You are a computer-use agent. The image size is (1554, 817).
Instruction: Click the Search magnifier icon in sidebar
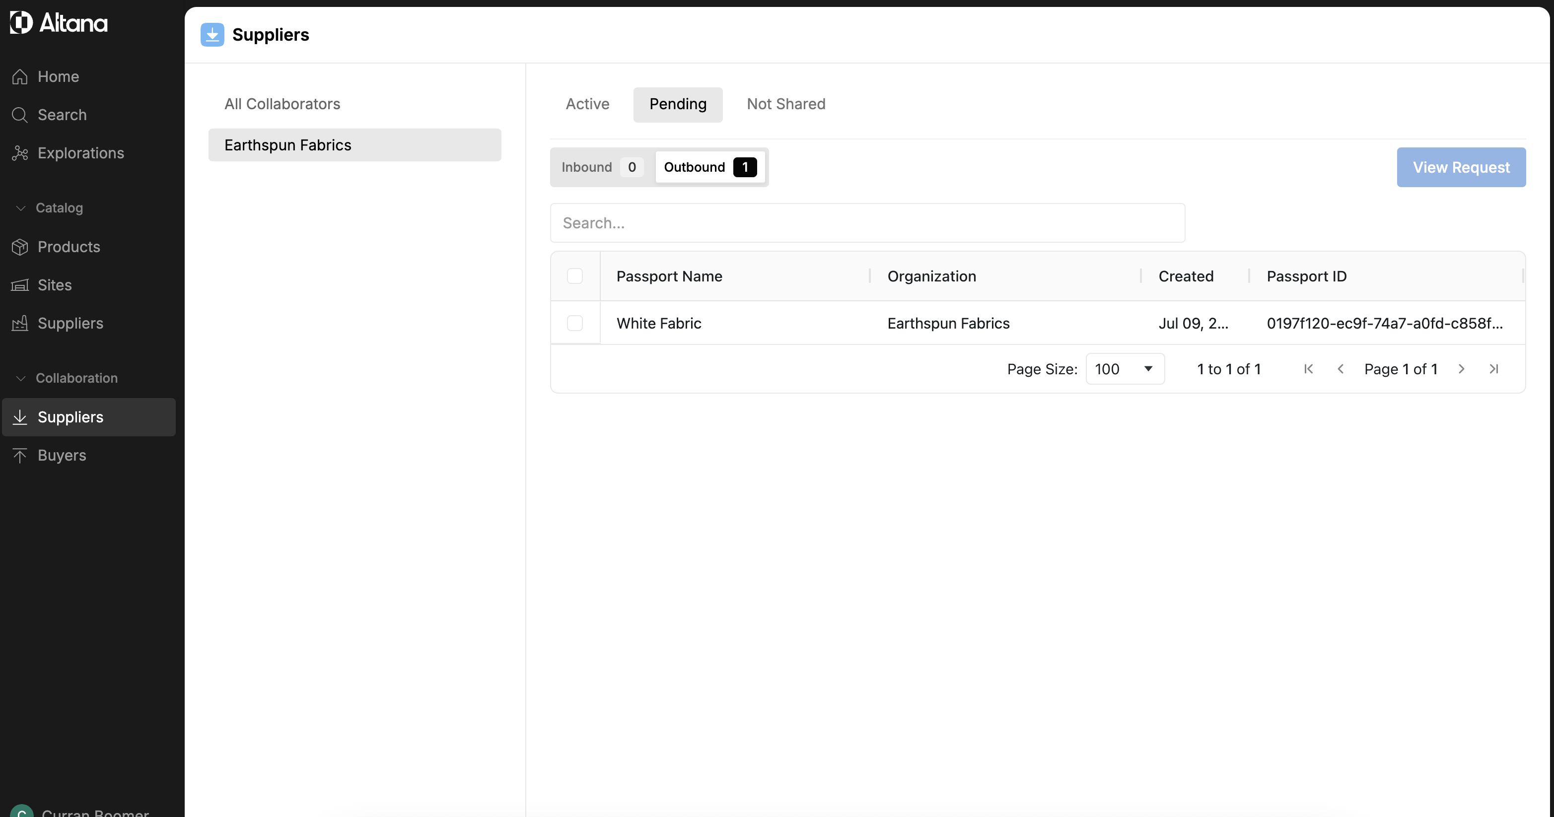click(20, 115)
